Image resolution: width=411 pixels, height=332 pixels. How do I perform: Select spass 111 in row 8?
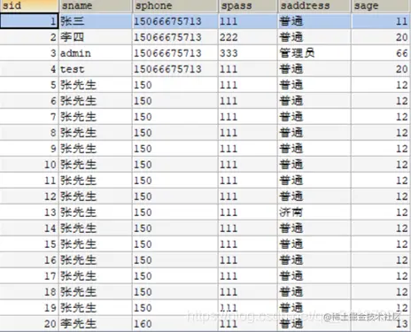[248, 133]
